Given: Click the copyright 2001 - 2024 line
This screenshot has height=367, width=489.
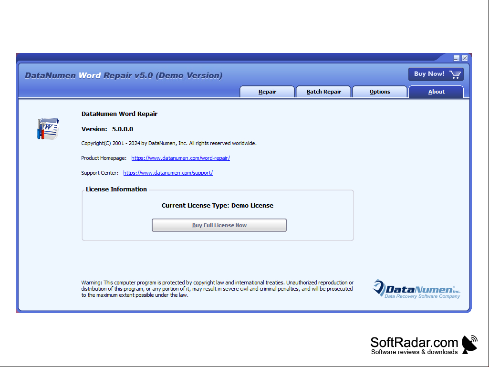Looking at the screenshot, I should 169,143.
